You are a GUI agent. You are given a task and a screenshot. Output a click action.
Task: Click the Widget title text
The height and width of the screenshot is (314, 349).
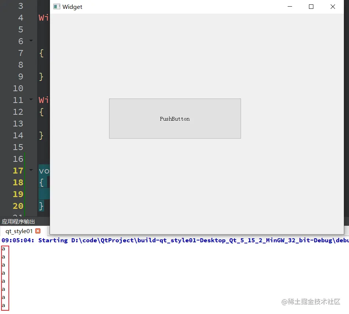[x=72, y=7]
